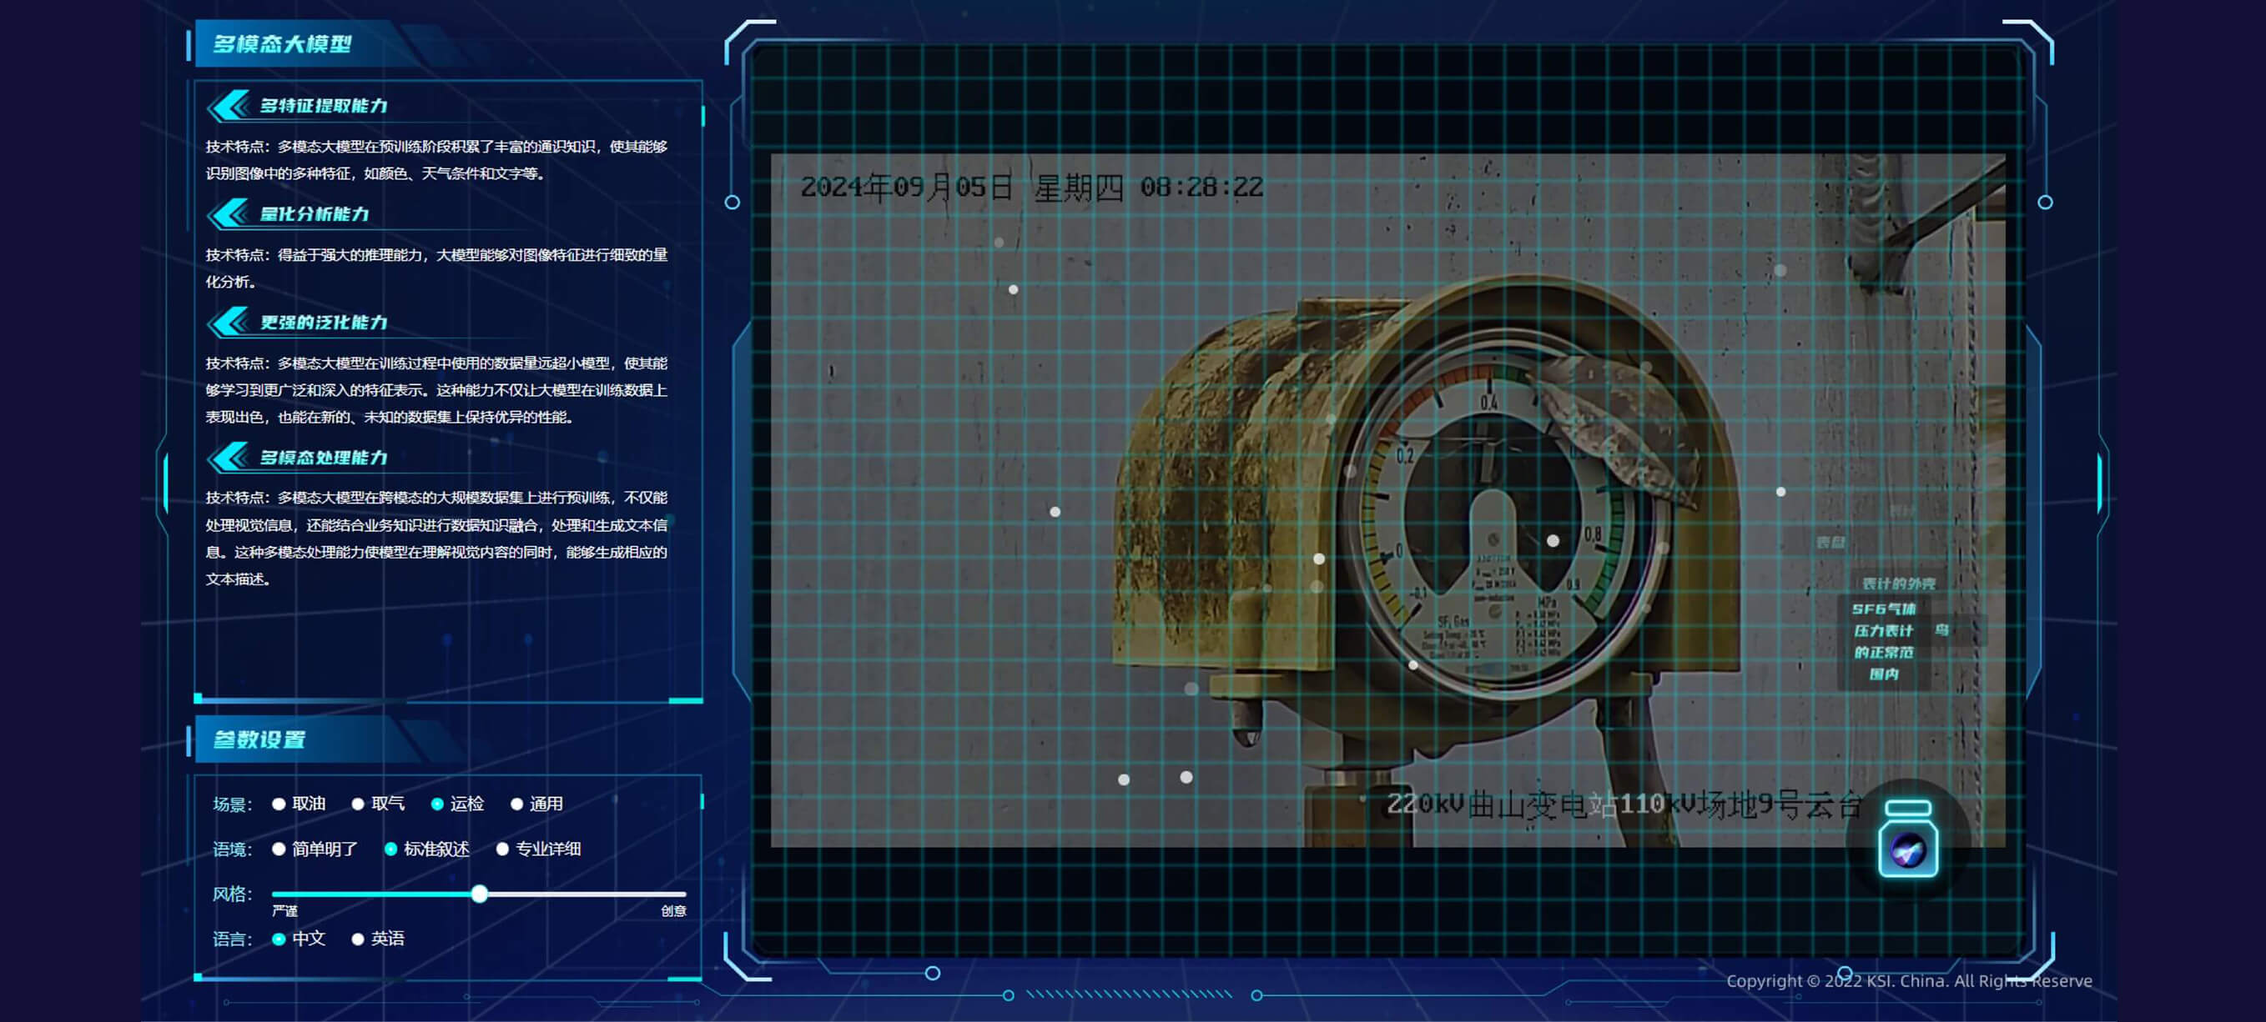Collapse the SF6气体压力表计 annotation box
2266x1022 pixels.
click(x=1882, y=642)
